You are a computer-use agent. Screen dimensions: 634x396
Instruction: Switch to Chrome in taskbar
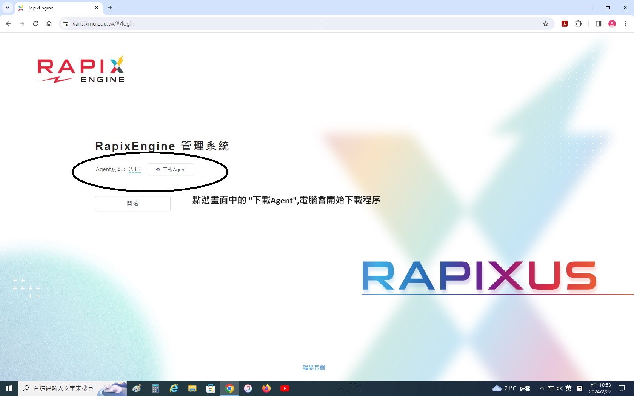(229, 388)
